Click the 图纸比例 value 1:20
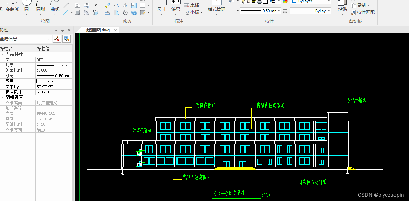This screenshot has height=201, width=409. pos(54,124)
